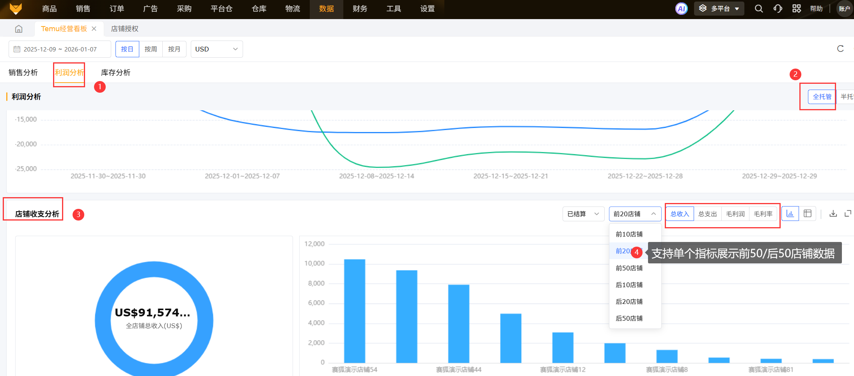The height and width of the screenshot is (376, 854).
Task: Switch metric to 毛利润
Action: pos(735,214)
